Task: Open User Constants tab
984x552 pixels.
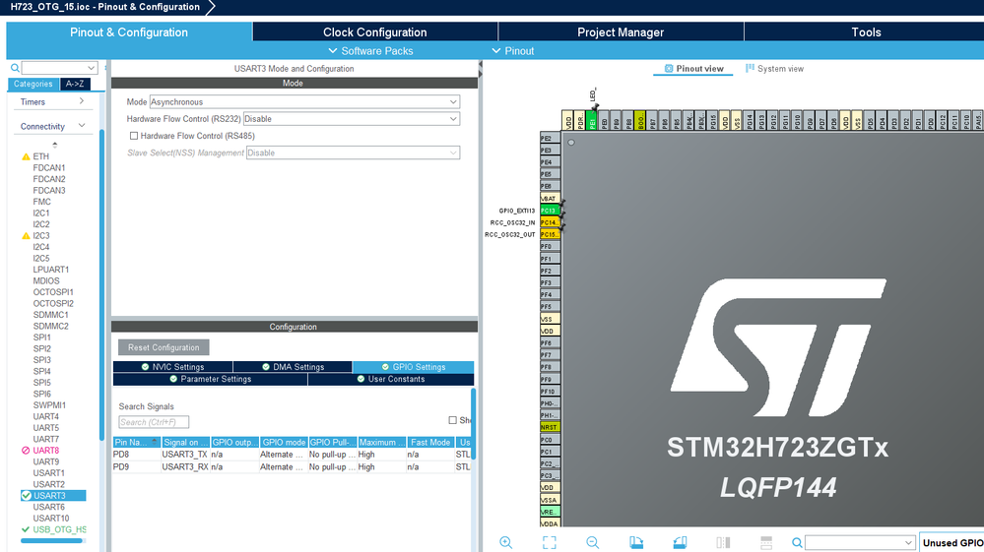Action: tap(391, 379)
